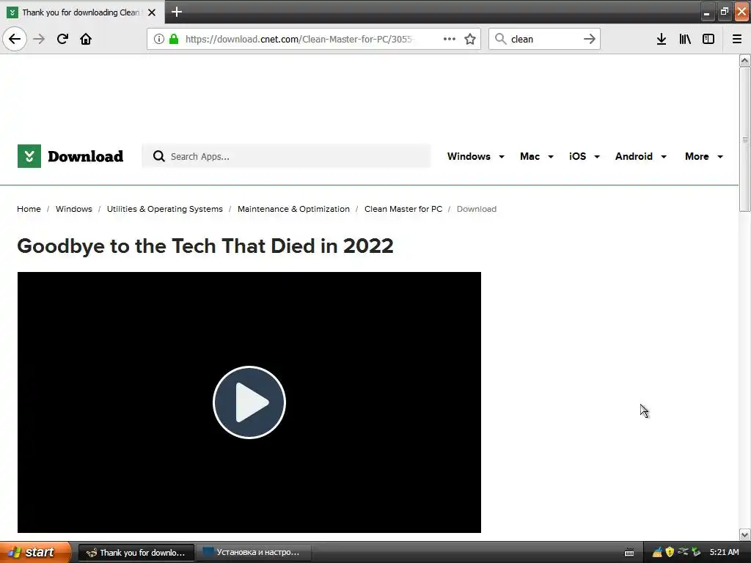Expand the More menu dropdown

click(704, 157)
